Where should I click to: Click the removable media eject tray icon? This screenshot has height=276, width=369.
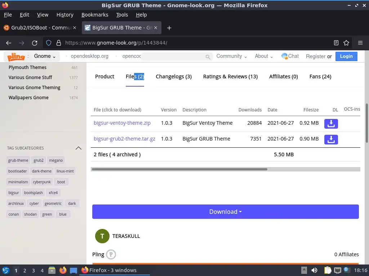click(x=304, y=270)
